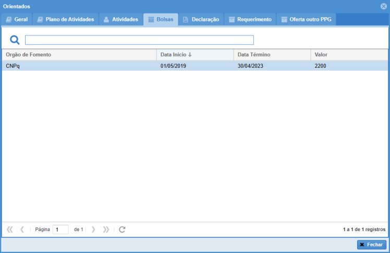Go to previous page arrow icon
This screenshot has width=390, height=253.
coord(22,230)
